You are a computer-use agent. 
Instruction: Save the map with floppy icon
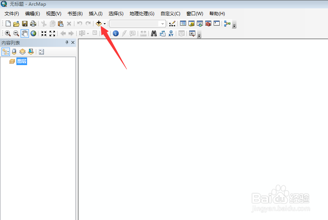25,24
